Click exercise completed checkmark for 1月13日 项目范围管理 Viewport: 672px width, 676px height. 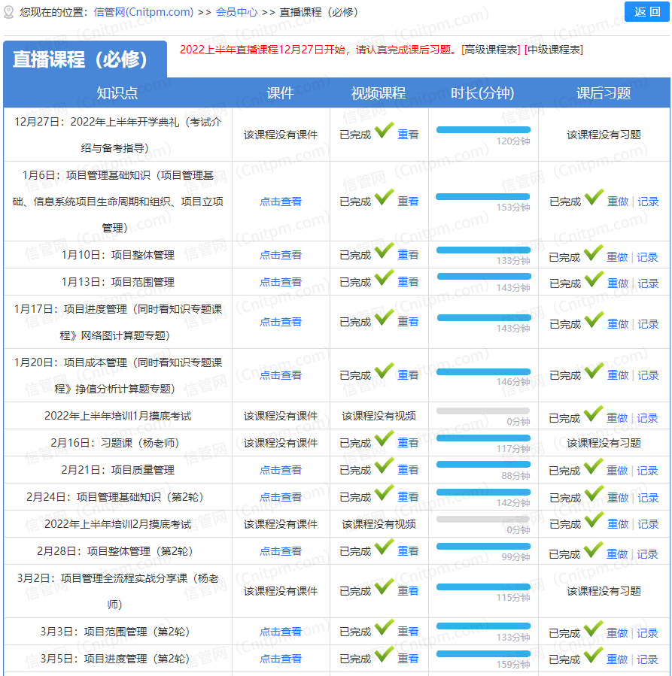click(593, 280)
